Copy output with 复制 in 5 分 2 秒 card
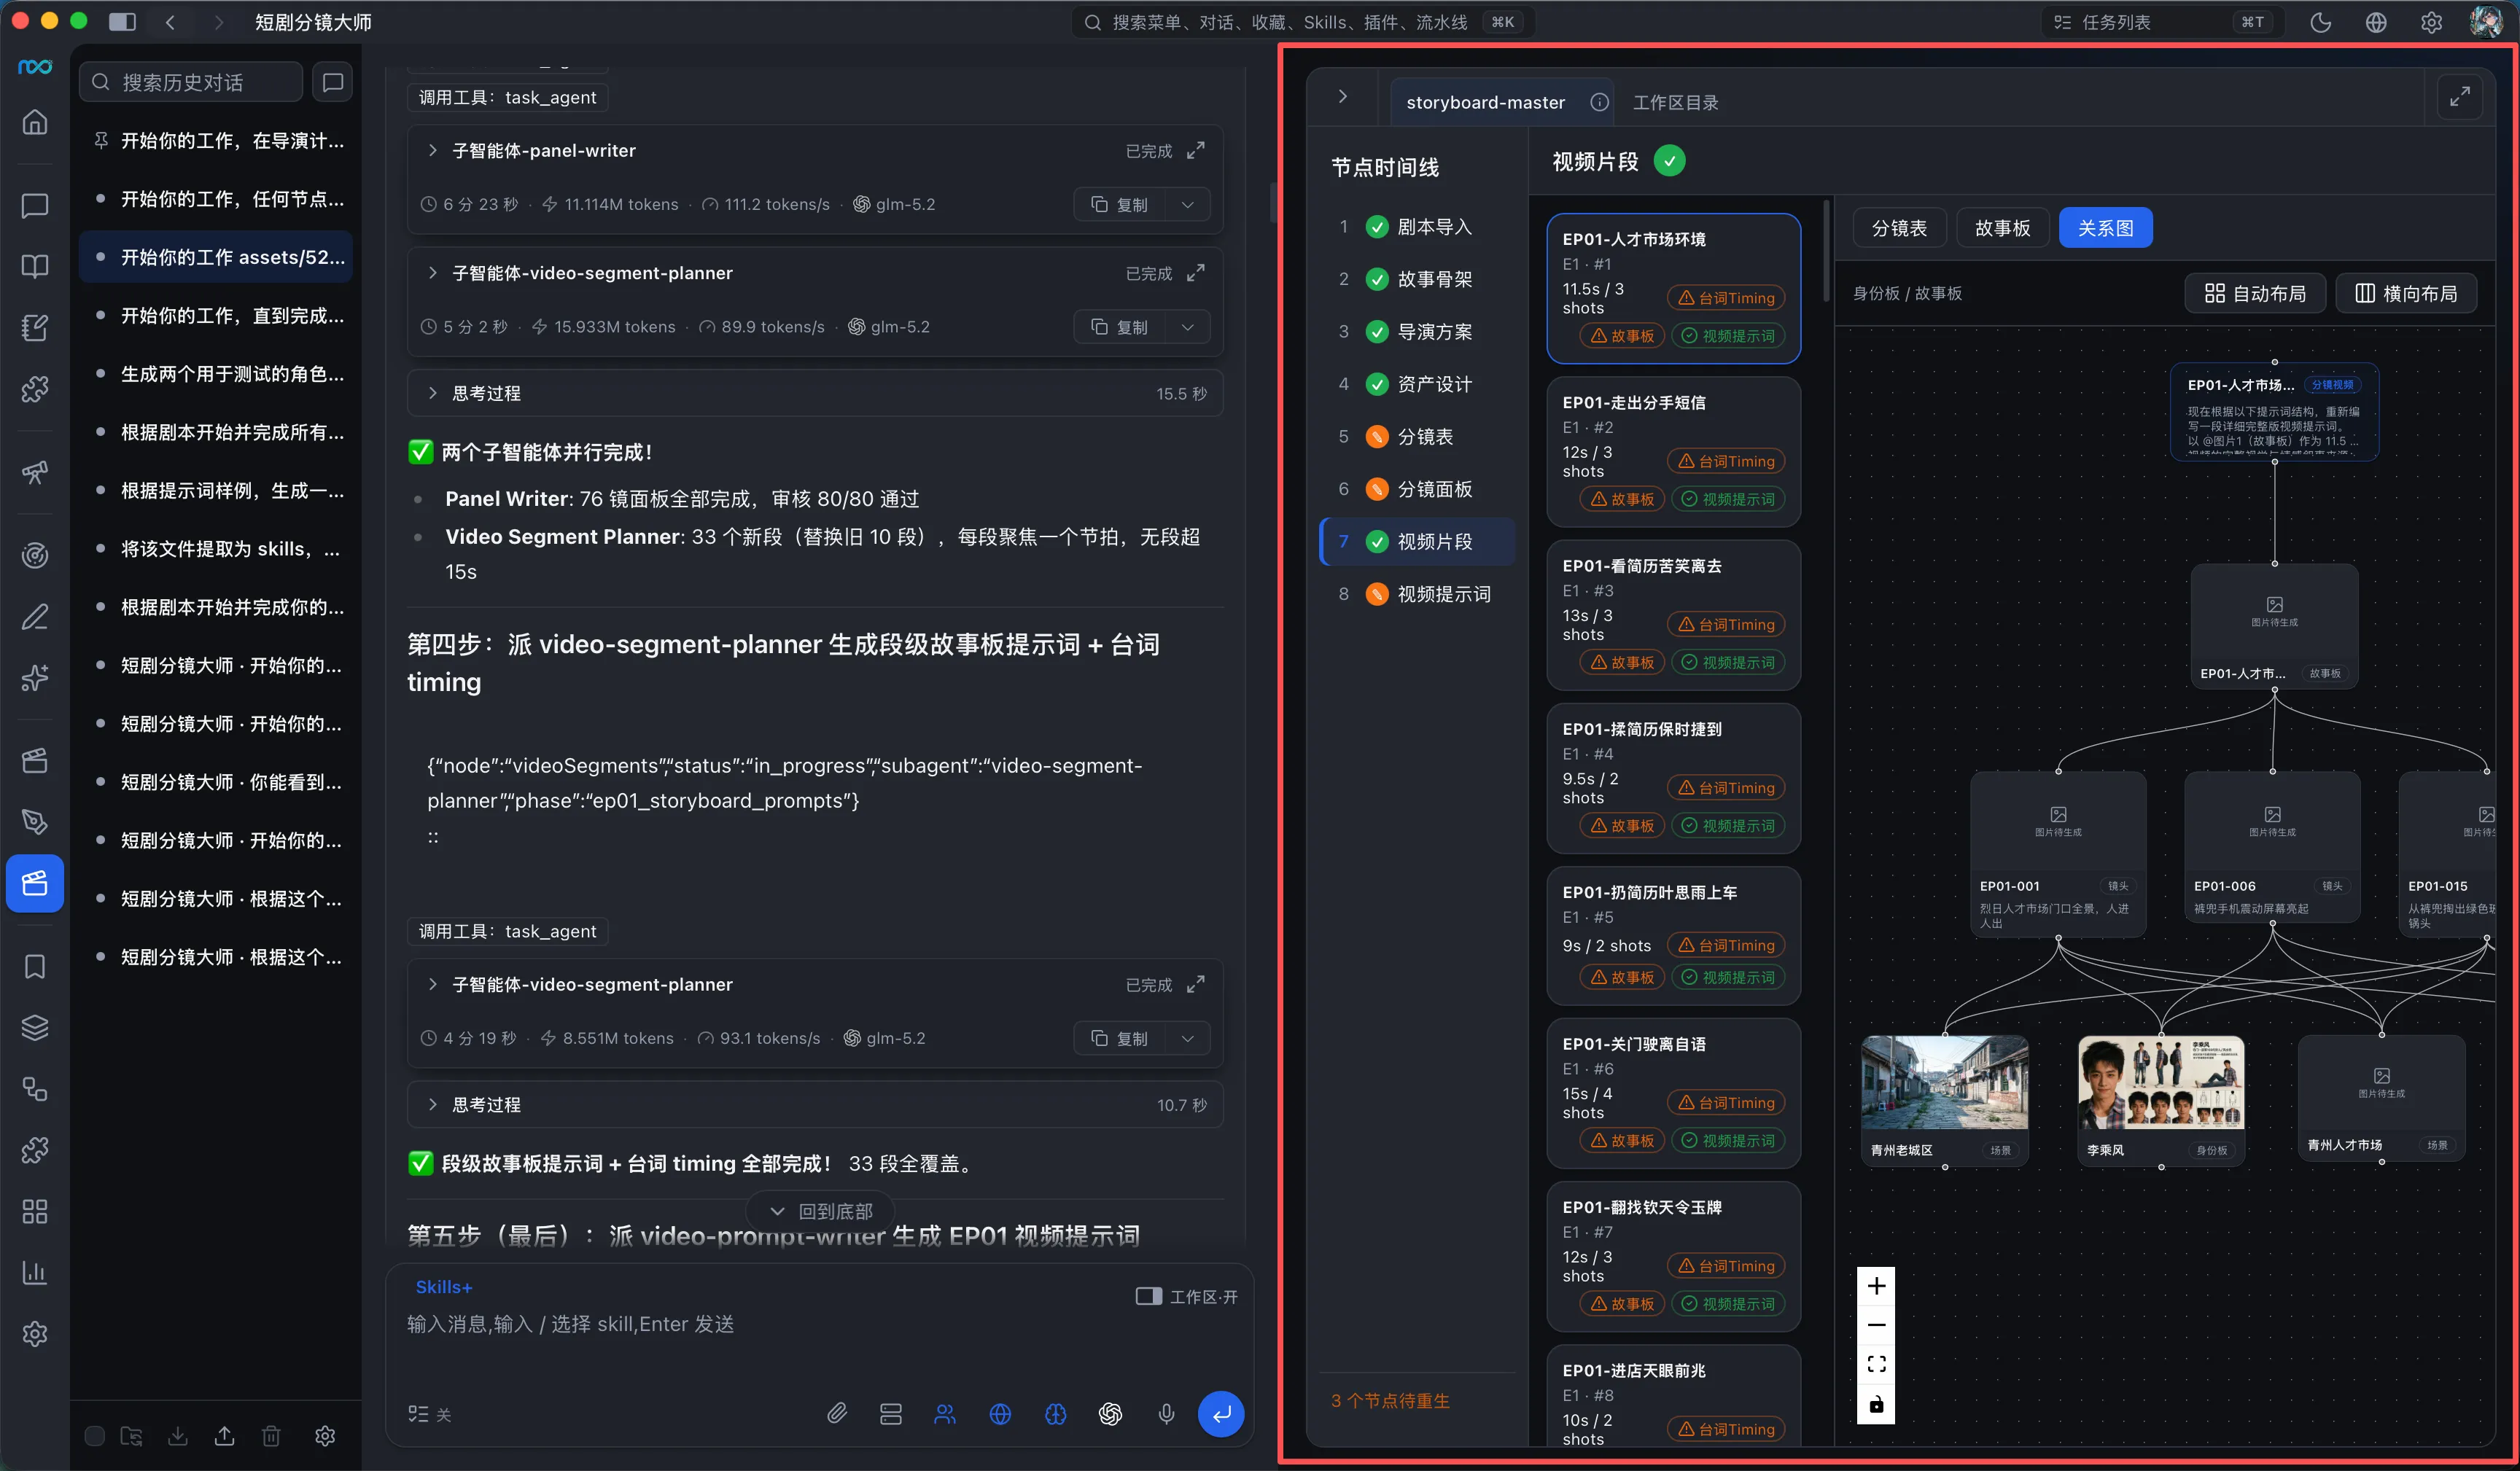The width and height of the screenshot is (2520, 1471). (x=1120, y=327)
